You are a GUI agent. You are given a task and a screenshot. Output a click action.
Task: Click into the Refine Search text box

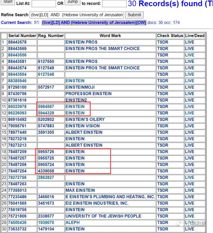(x=77, y=15)
